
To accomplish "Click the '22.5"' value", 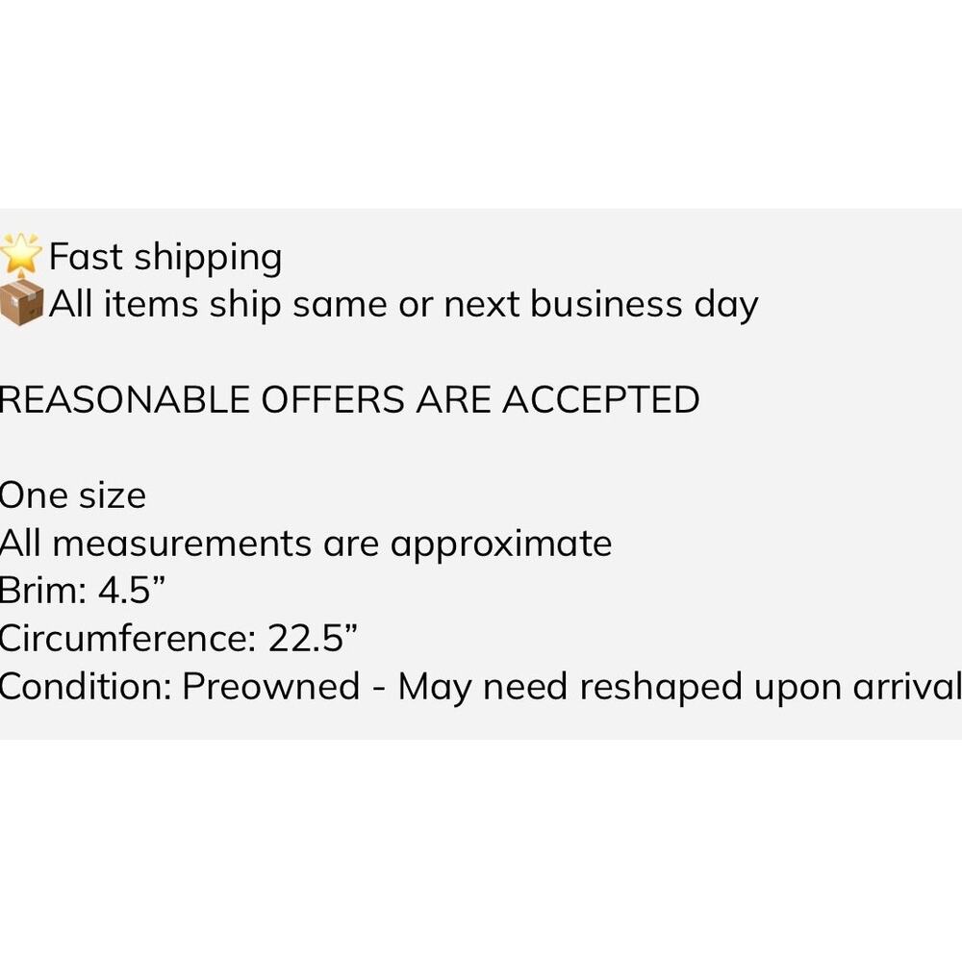I will pos(313,639).
